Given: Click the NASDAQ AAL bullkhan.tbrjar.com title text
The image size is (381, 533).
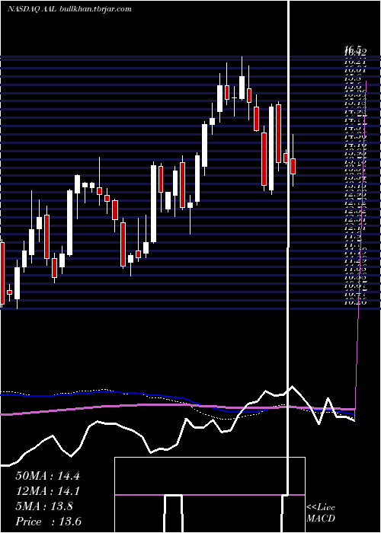Looking at the screenshot, I should coord(69,9).
